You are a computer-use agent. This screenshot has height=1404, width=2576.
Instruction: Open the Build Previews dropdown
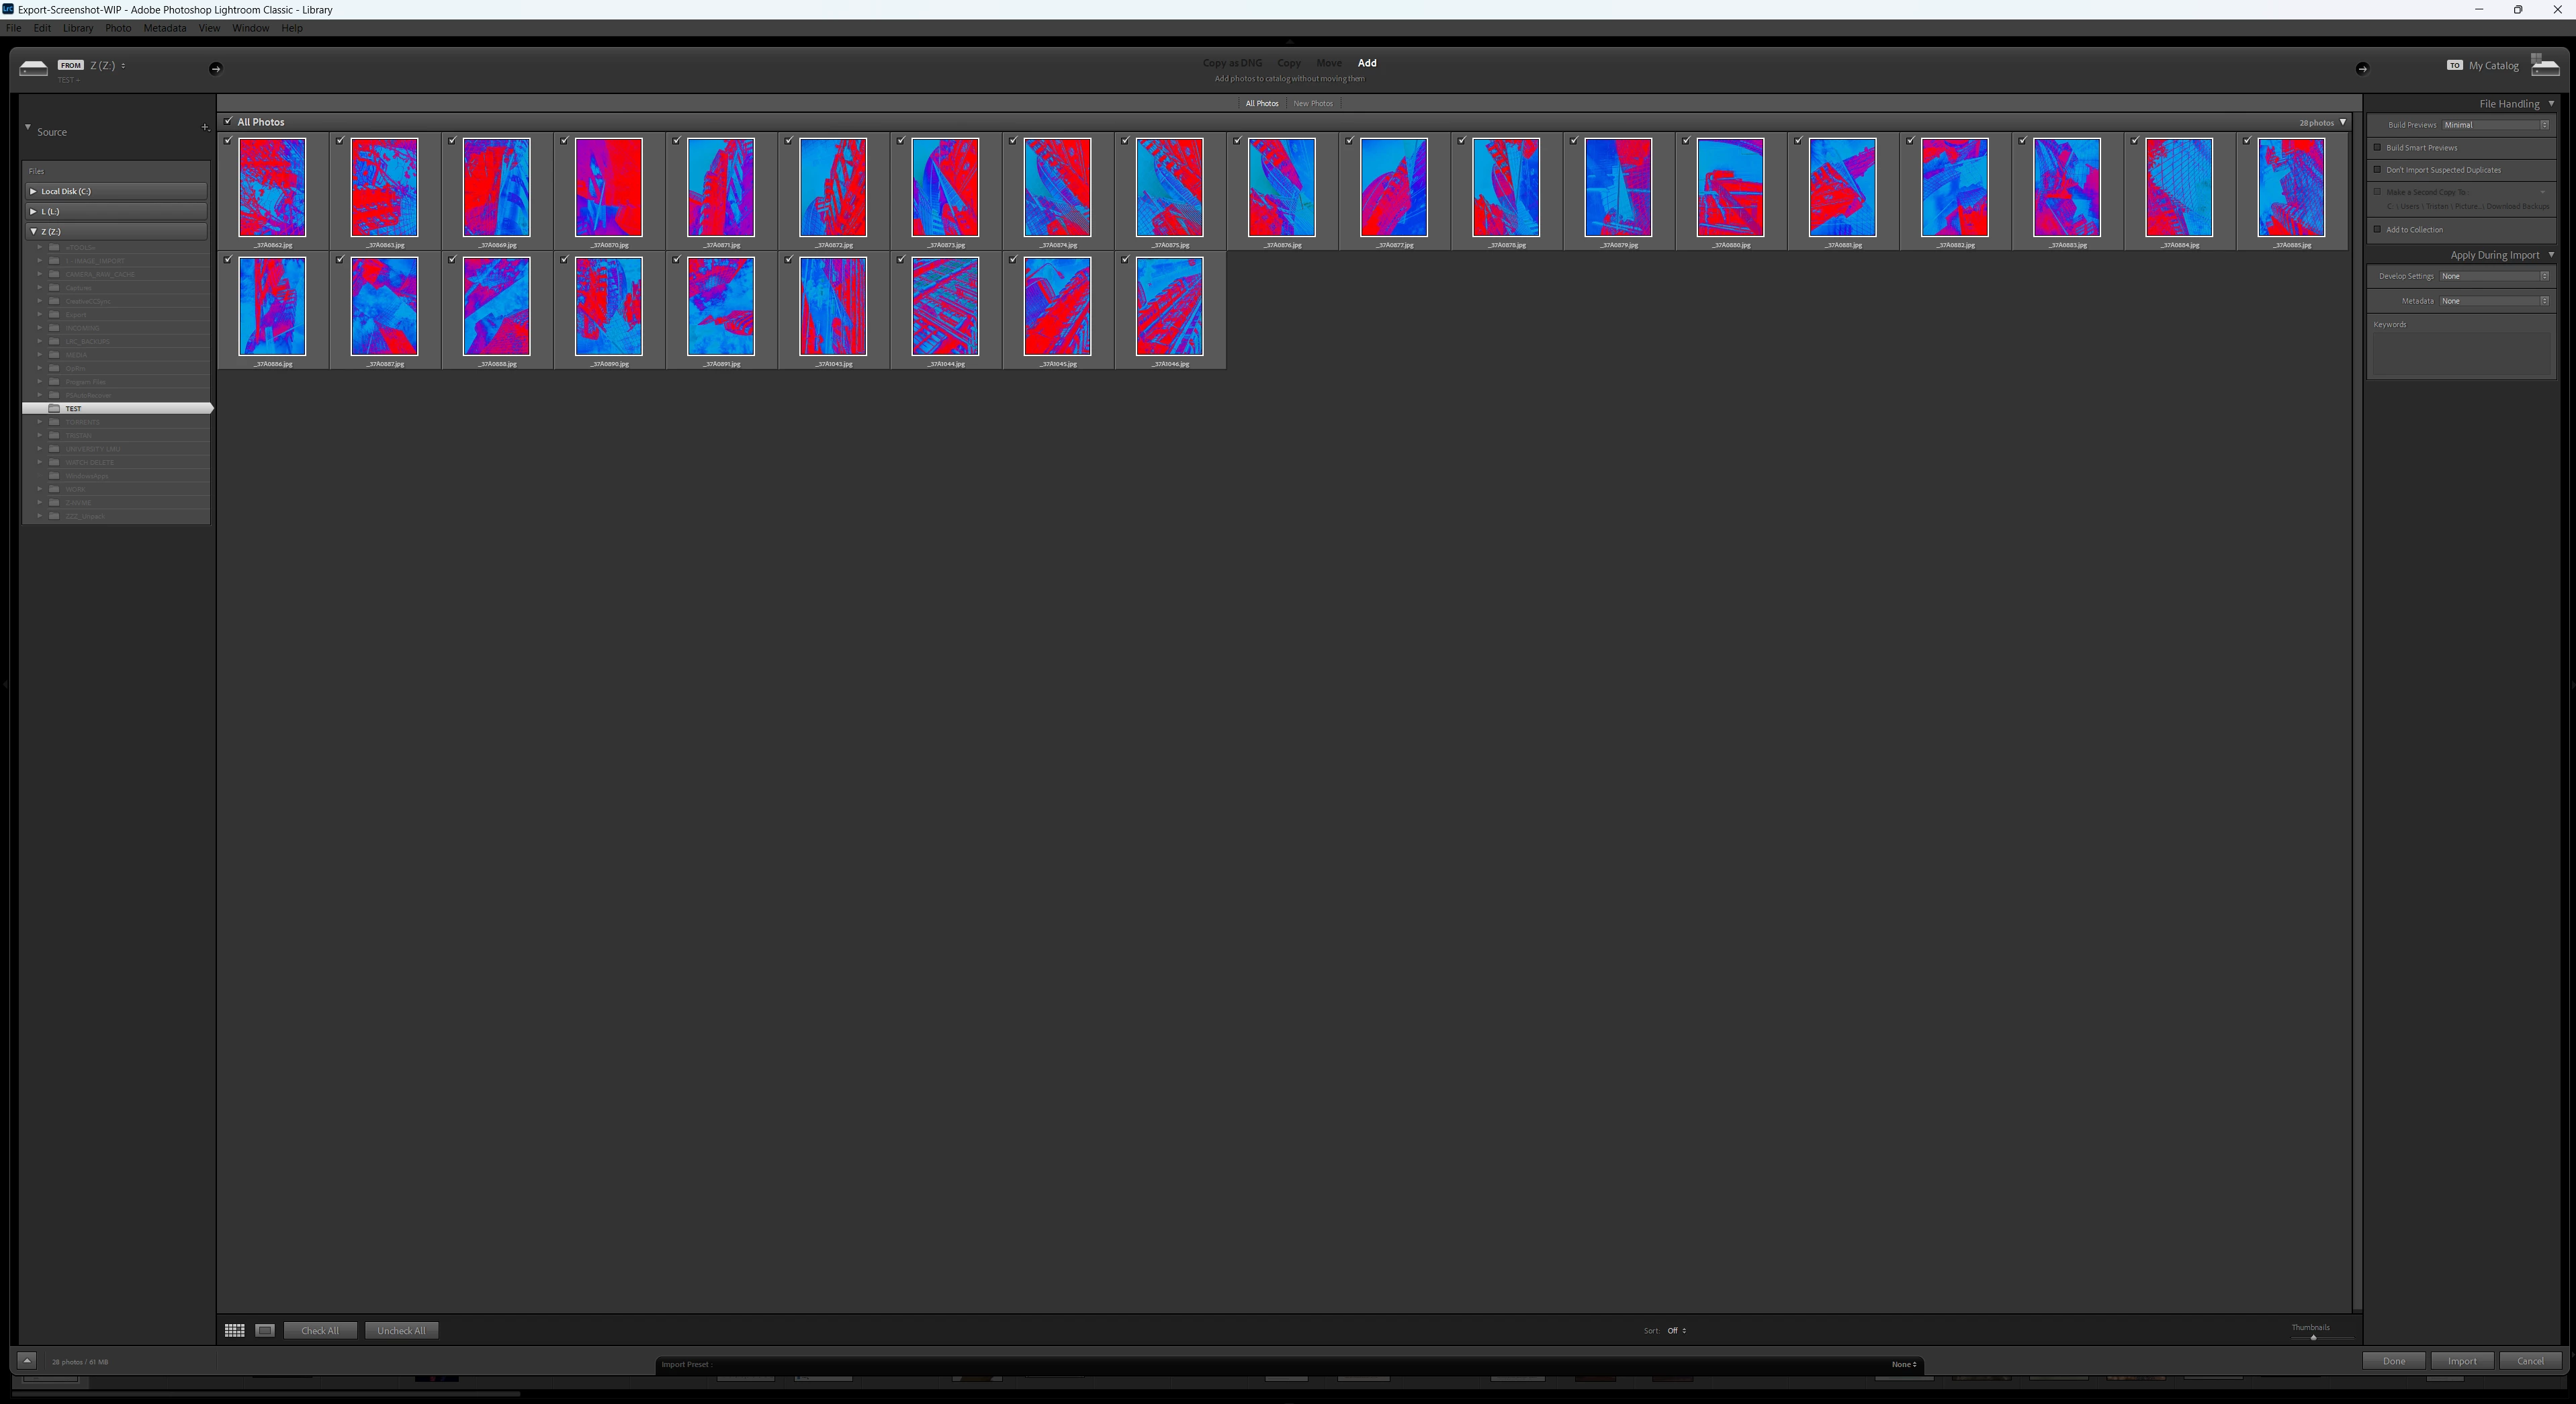pyautogui.click(x=2496, y=125)
